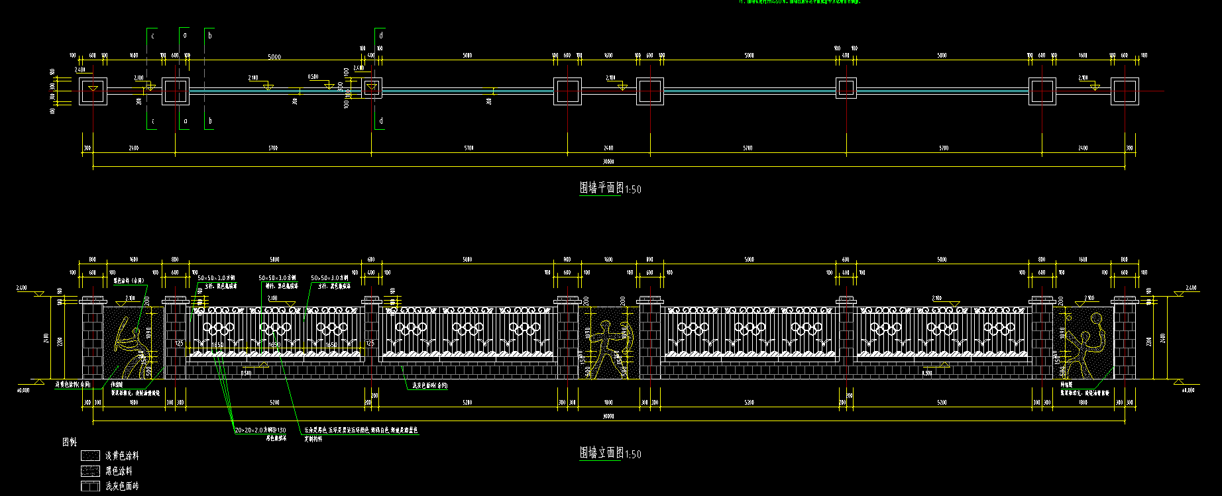1222x496 pixels.
Task: Select the 30000 overall dimension in elevation view
Action: pyautogui.click(x=608, y=417)
